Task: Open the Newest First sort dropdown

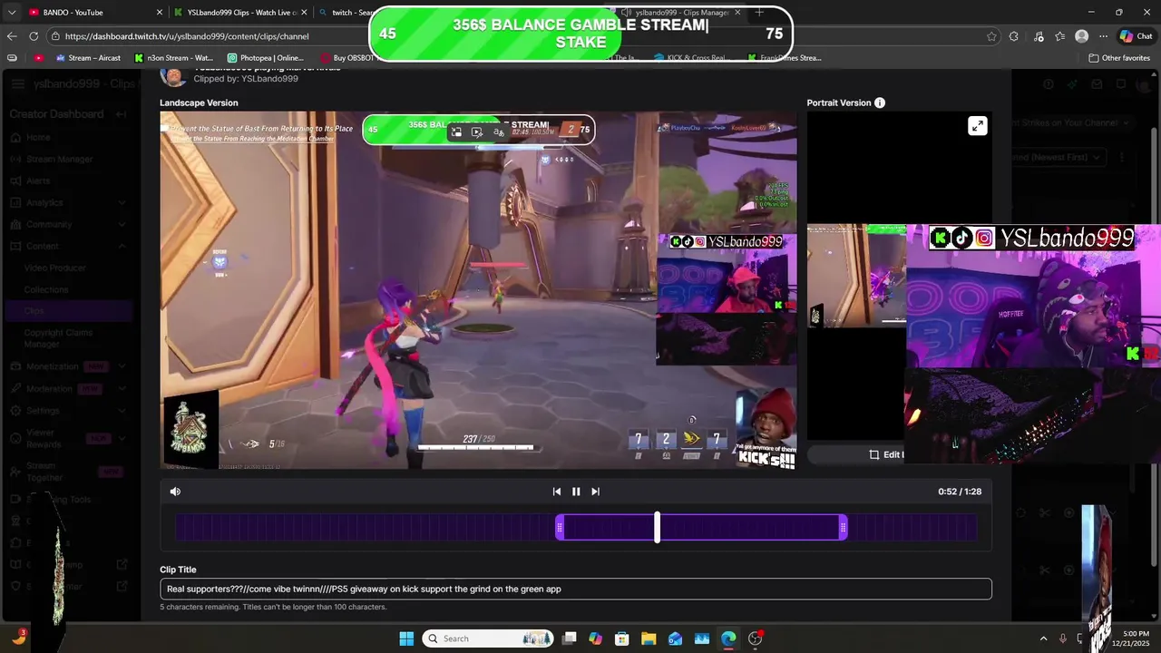Action: 1059,157
